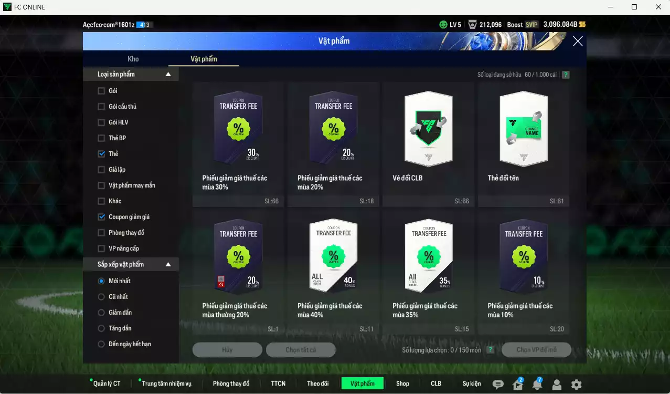Click the home icon with badge 2
Image resolution: width=670 pixels, height=394 pixels.
[518, 385]
